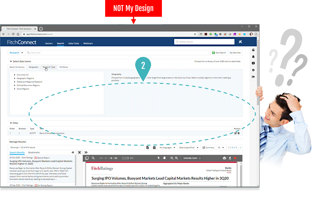
Task: Open My Searches
Action: click(x=235, y=53)
